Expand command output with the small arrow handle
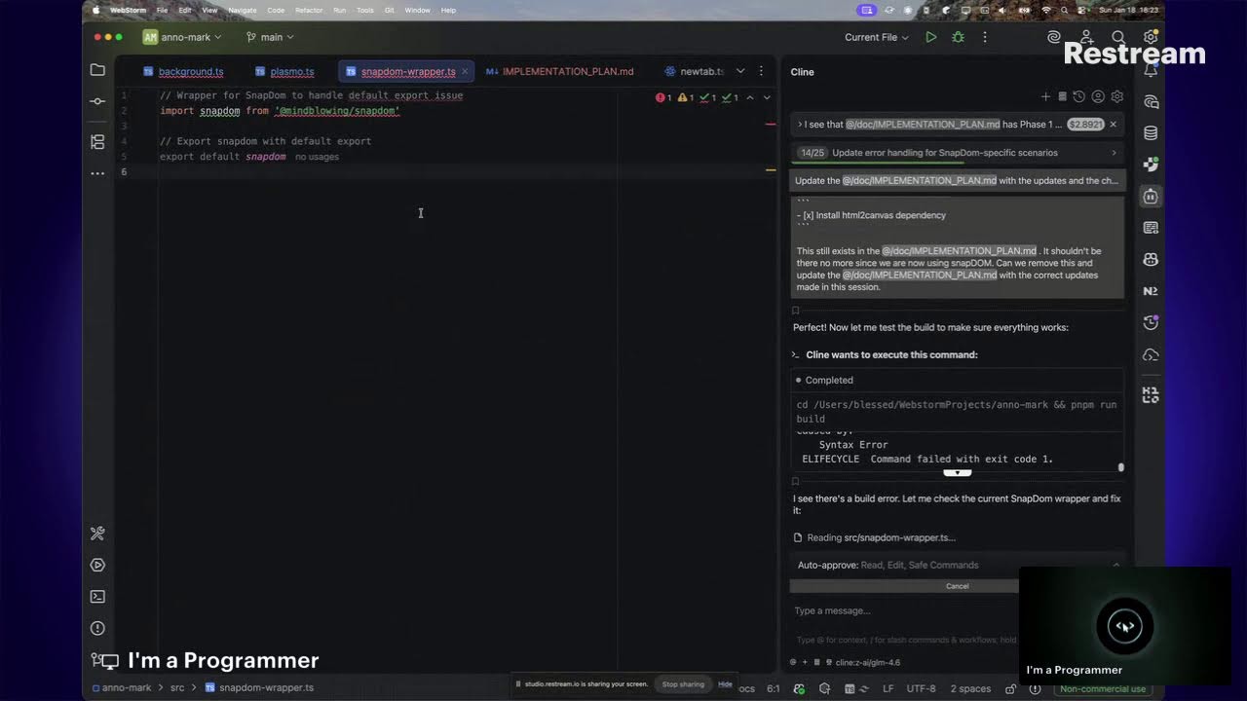 [958, 473]
